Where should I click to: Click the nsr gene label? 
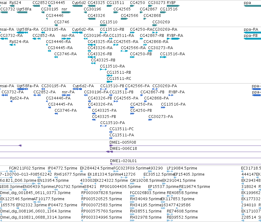(x=64, y=9)
